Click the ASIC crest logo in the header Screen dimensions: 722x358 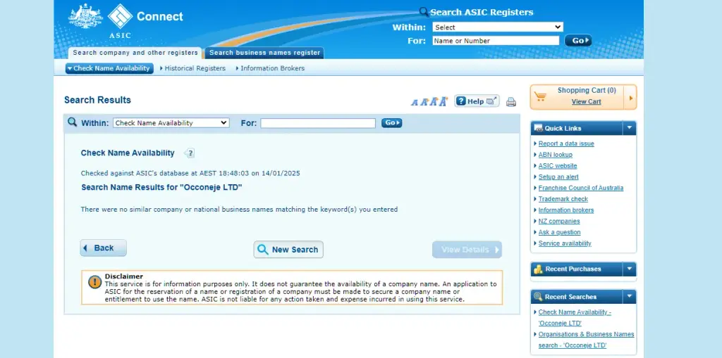pyautogui.click(x=85, y=17)
